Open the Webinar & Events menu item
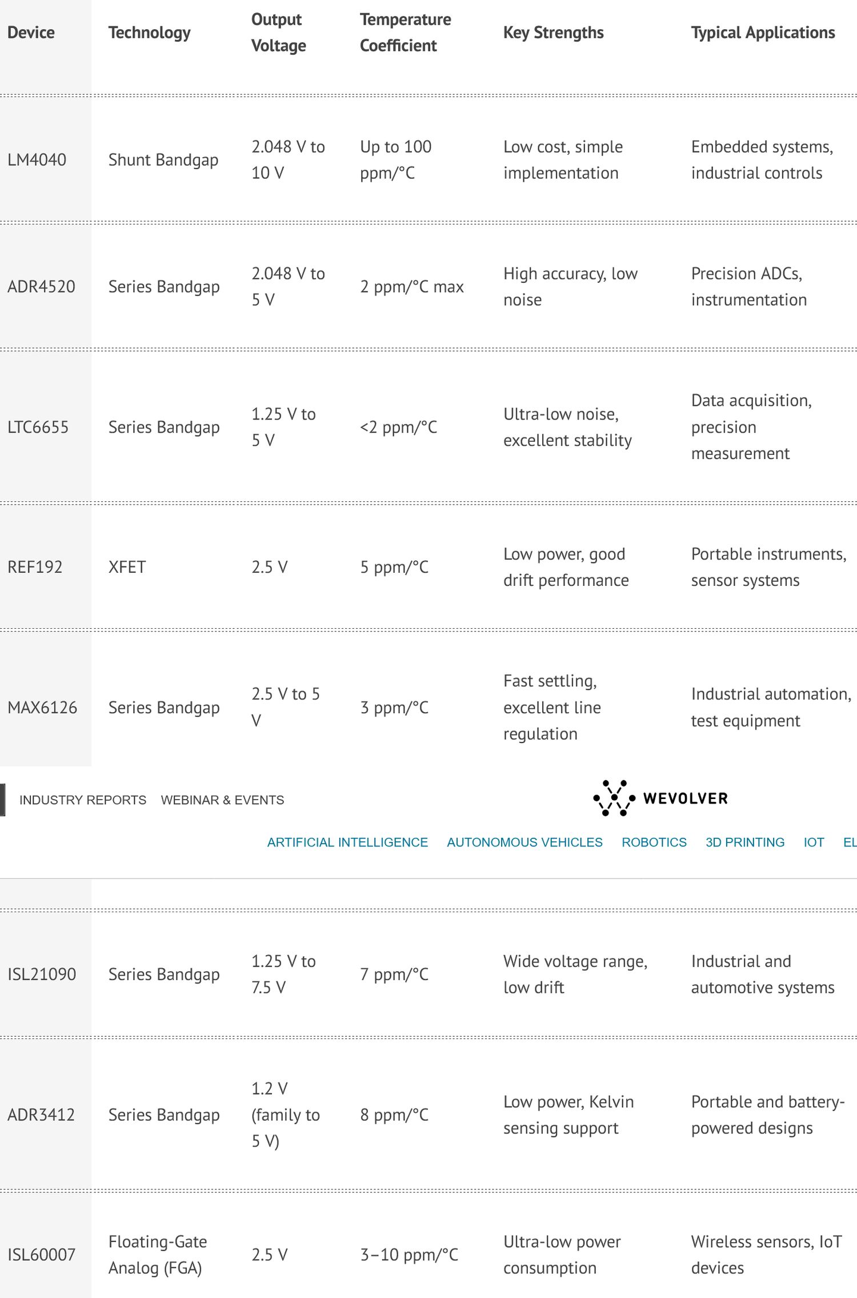This screenshot has width=857, height=1298. (x=222, y=800)
